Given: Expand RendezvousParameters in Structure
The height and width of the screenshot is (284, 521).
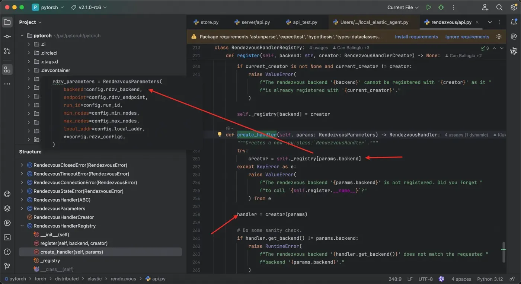Looking at the screenshot, I should click(22, 208).
